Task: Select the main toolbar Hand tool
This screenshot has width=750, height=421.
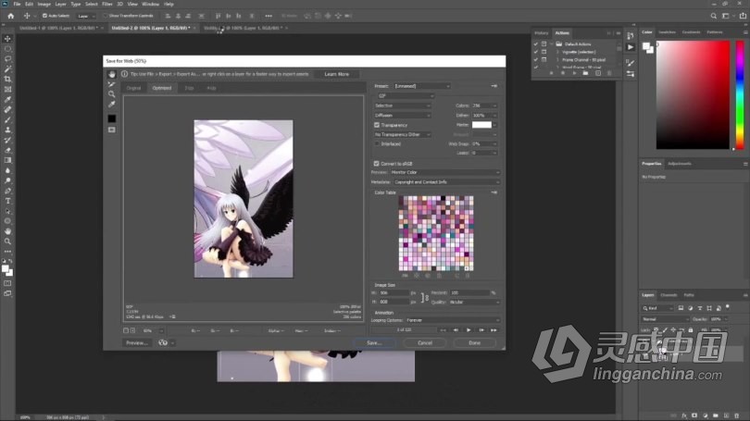Action: (x=7, y=230)
